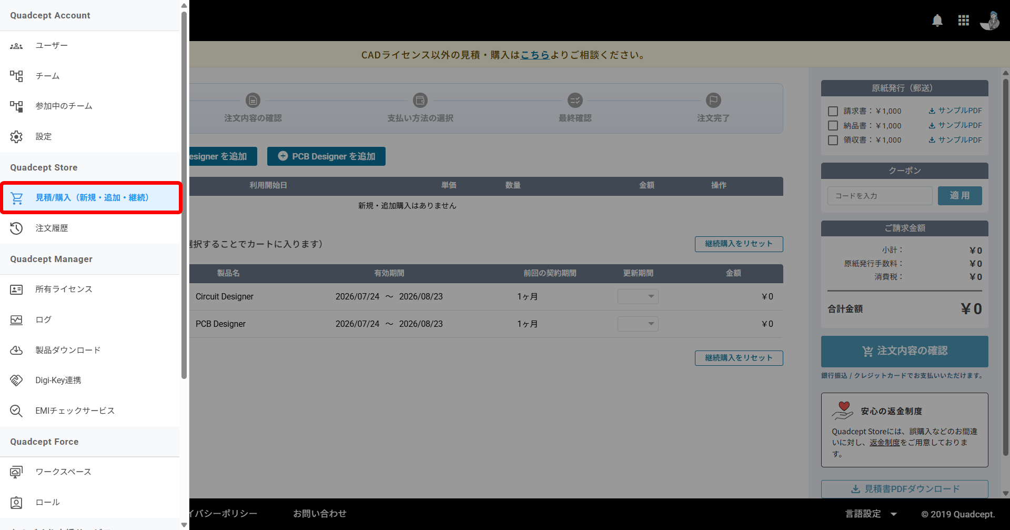
Task: Open 参加中のチーム menu item
Action: point(89,106)
